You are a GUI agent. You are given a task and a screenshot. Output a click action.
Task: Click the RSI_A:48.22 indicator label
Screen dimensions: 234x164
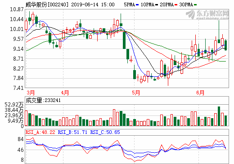[x=40, y=133]
